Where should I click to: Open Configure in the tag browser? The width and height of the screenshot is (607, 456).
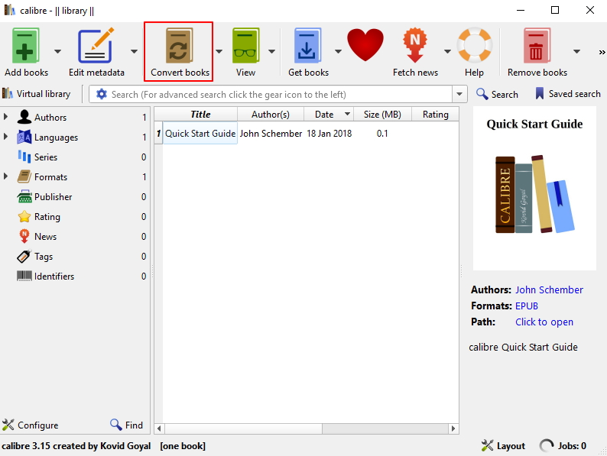point(30,425)
